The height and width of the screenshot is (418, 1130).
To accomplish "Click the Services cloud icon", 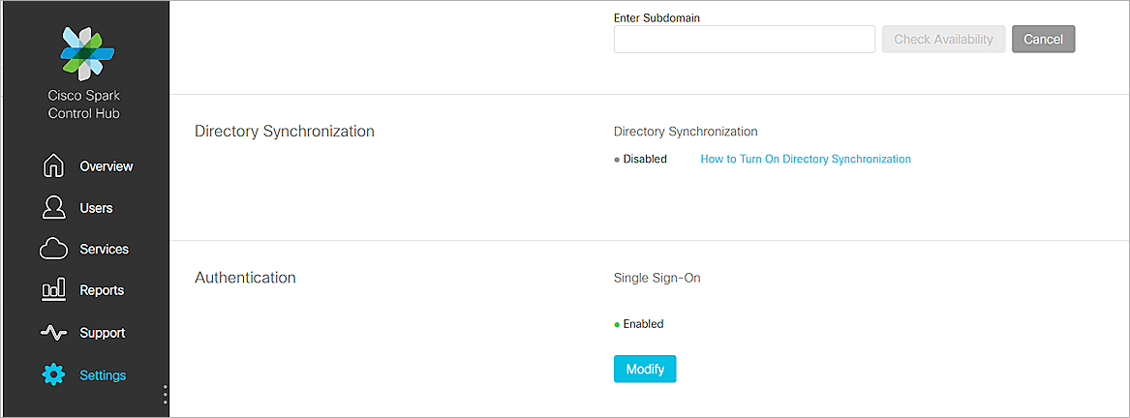I will tap(53, 249).
